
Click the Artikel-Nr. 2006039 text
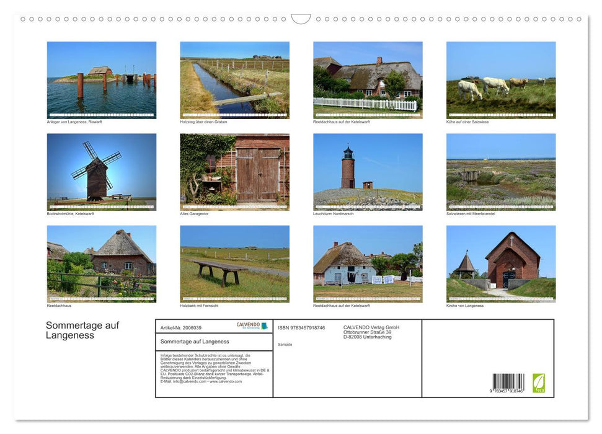(x=181, y=327)
